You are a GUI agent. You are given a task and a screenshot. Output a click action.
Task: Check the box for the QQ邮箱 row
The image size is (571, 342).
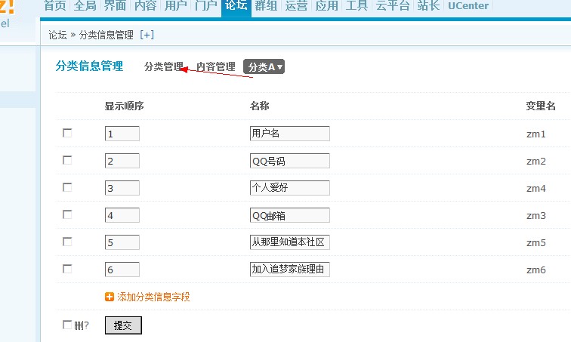point(67,214)
